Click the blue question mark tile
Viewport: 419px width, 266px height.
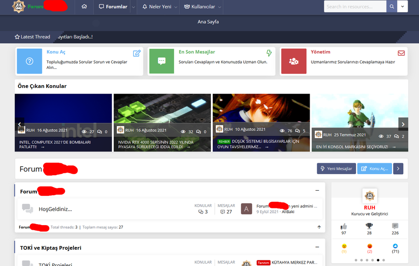pyautogui.click(x=29, y=61)
